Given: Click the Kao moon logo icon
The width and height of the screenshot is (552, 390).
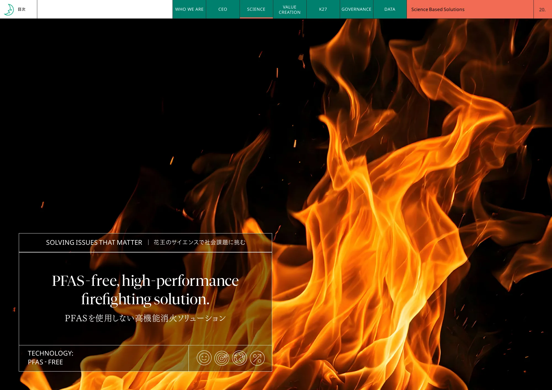Looking at the screenshot, I should click(x=9, y=10).
